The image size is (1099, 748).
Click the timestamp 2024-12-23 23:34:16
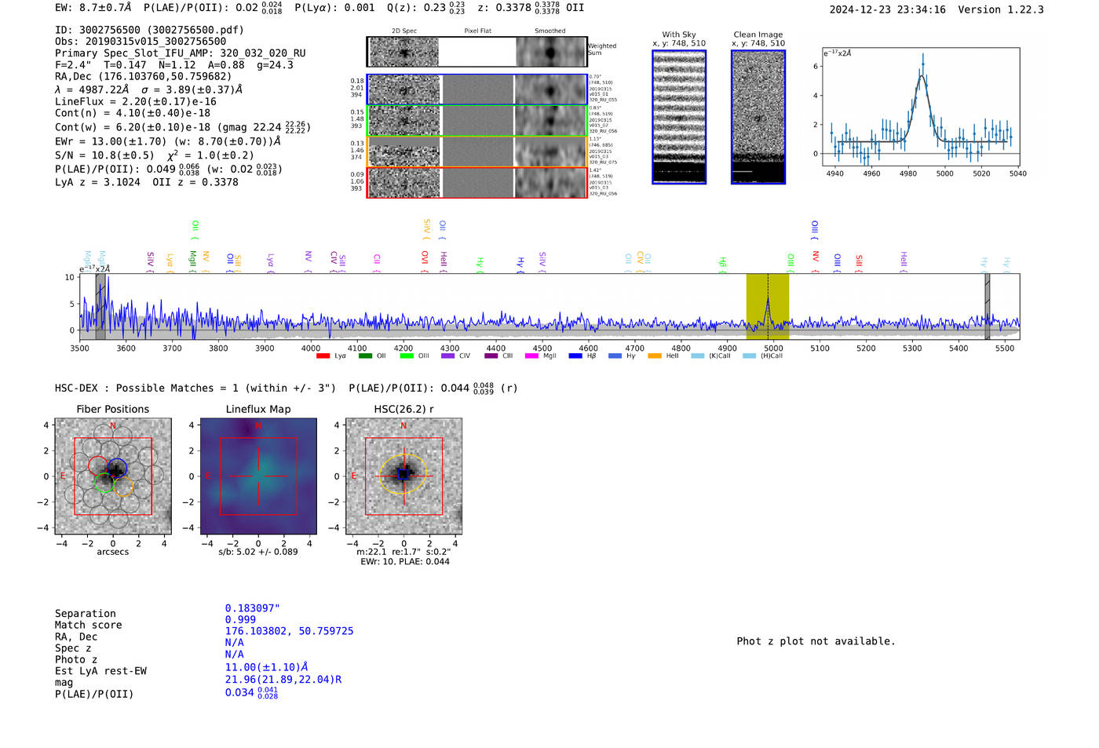point(887,9)
